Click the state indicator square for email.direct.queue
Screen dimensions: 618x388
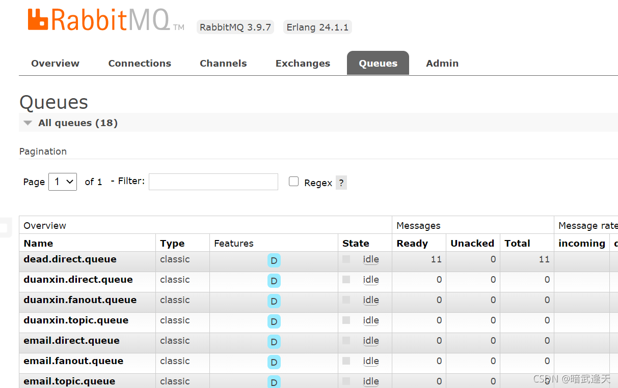point(346,340)
